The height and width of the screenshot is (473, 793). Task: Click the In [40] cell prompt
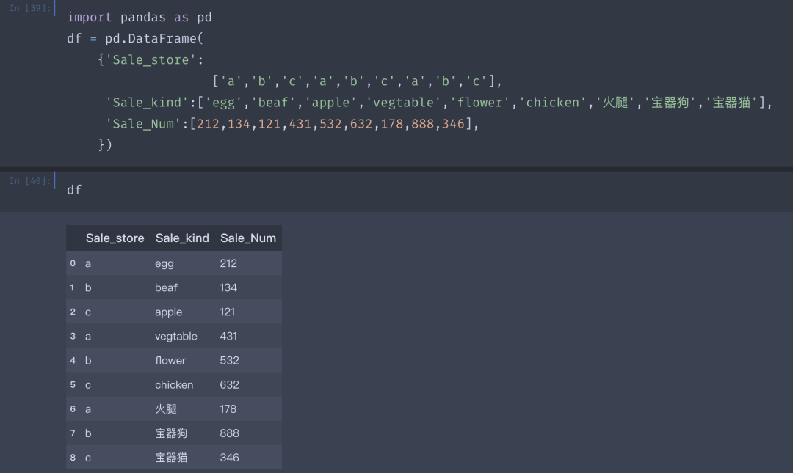30,181
